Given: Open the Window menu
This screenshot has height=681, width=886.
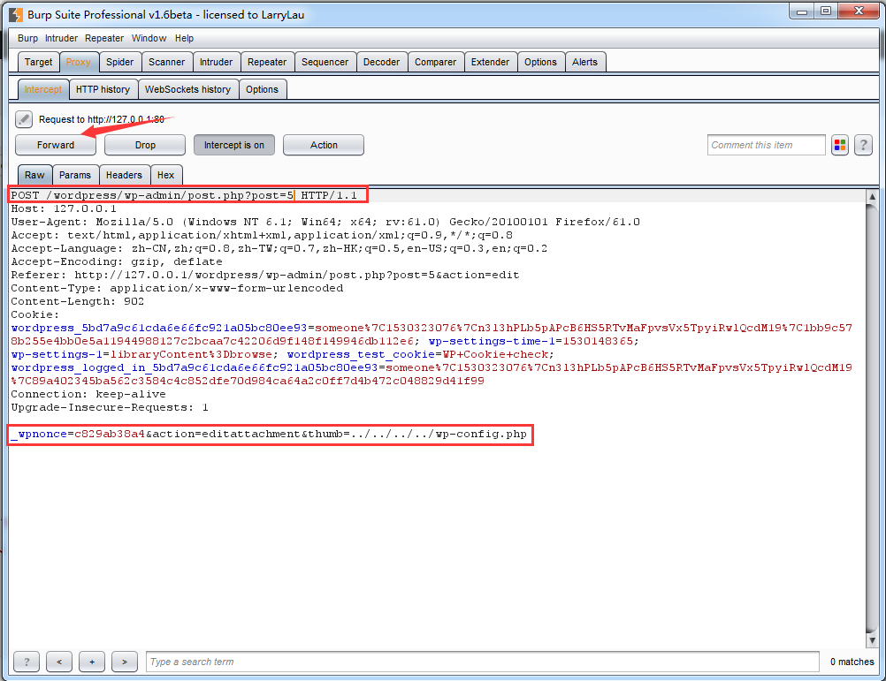Looking at the screenshot, I should 149,38.
